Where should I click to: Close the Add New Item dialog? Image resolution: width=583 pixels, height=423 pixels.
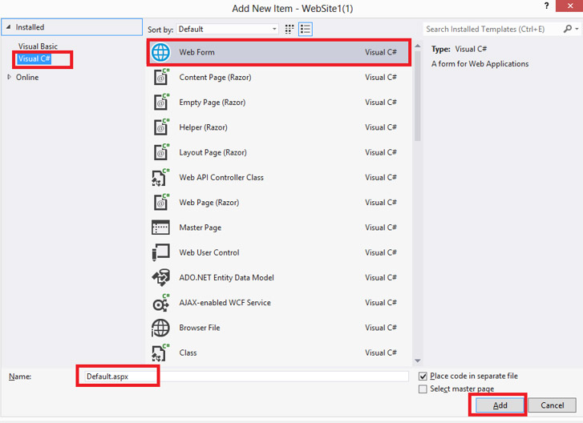(570, 6)
